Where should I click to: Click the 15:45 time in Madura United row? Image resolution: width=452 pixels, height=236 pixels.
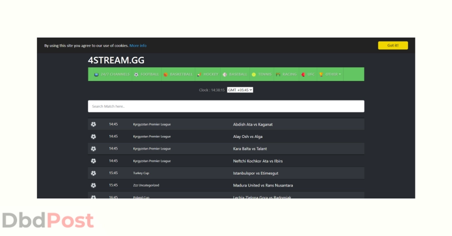pyautogui.click(x=113, y=185)
